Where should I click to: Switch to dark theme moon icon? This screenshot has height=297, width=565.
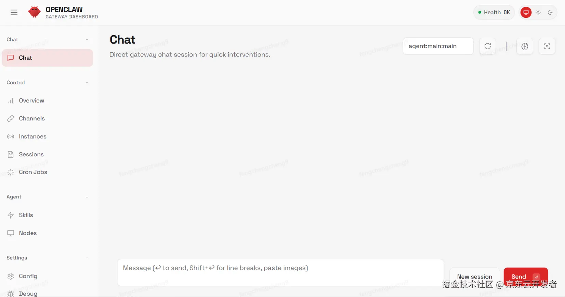(x=550, y=13)
